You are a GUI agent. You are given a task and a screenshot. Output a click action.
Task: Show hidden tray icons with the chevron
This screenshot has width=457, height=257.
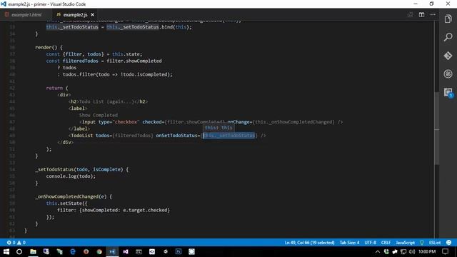click(x=378, y=251)
